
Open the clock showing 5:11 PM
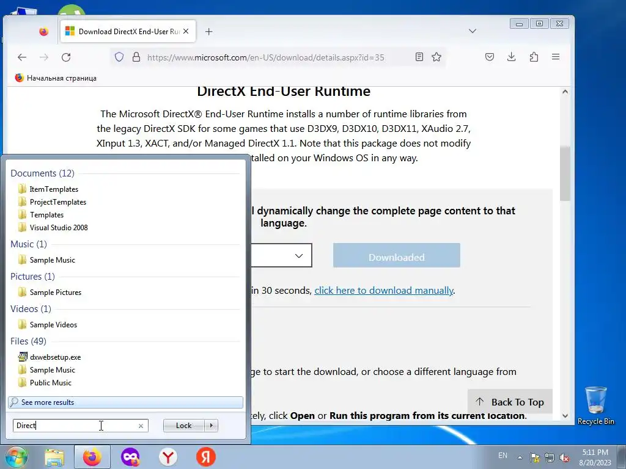pos(595,457)
